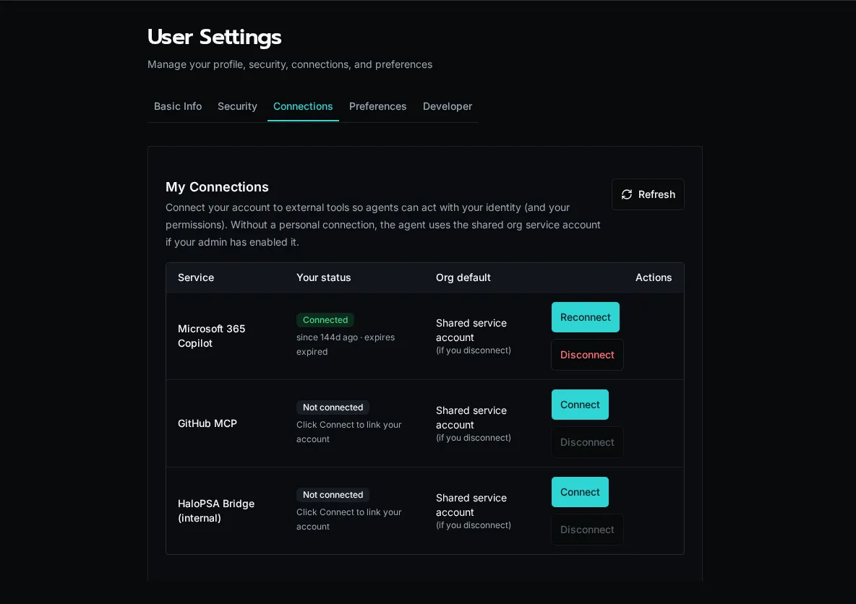The height and width of the screenshot is (604, 856).
Task: Click the Service column header
Action: pyautogui.click(x=195, y=277)
